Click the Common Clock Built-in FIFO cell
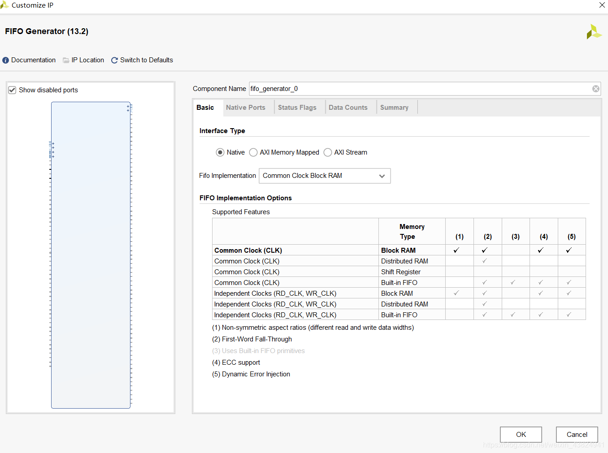The width and height of the screenshot is (608, 453). click(412, 283)
